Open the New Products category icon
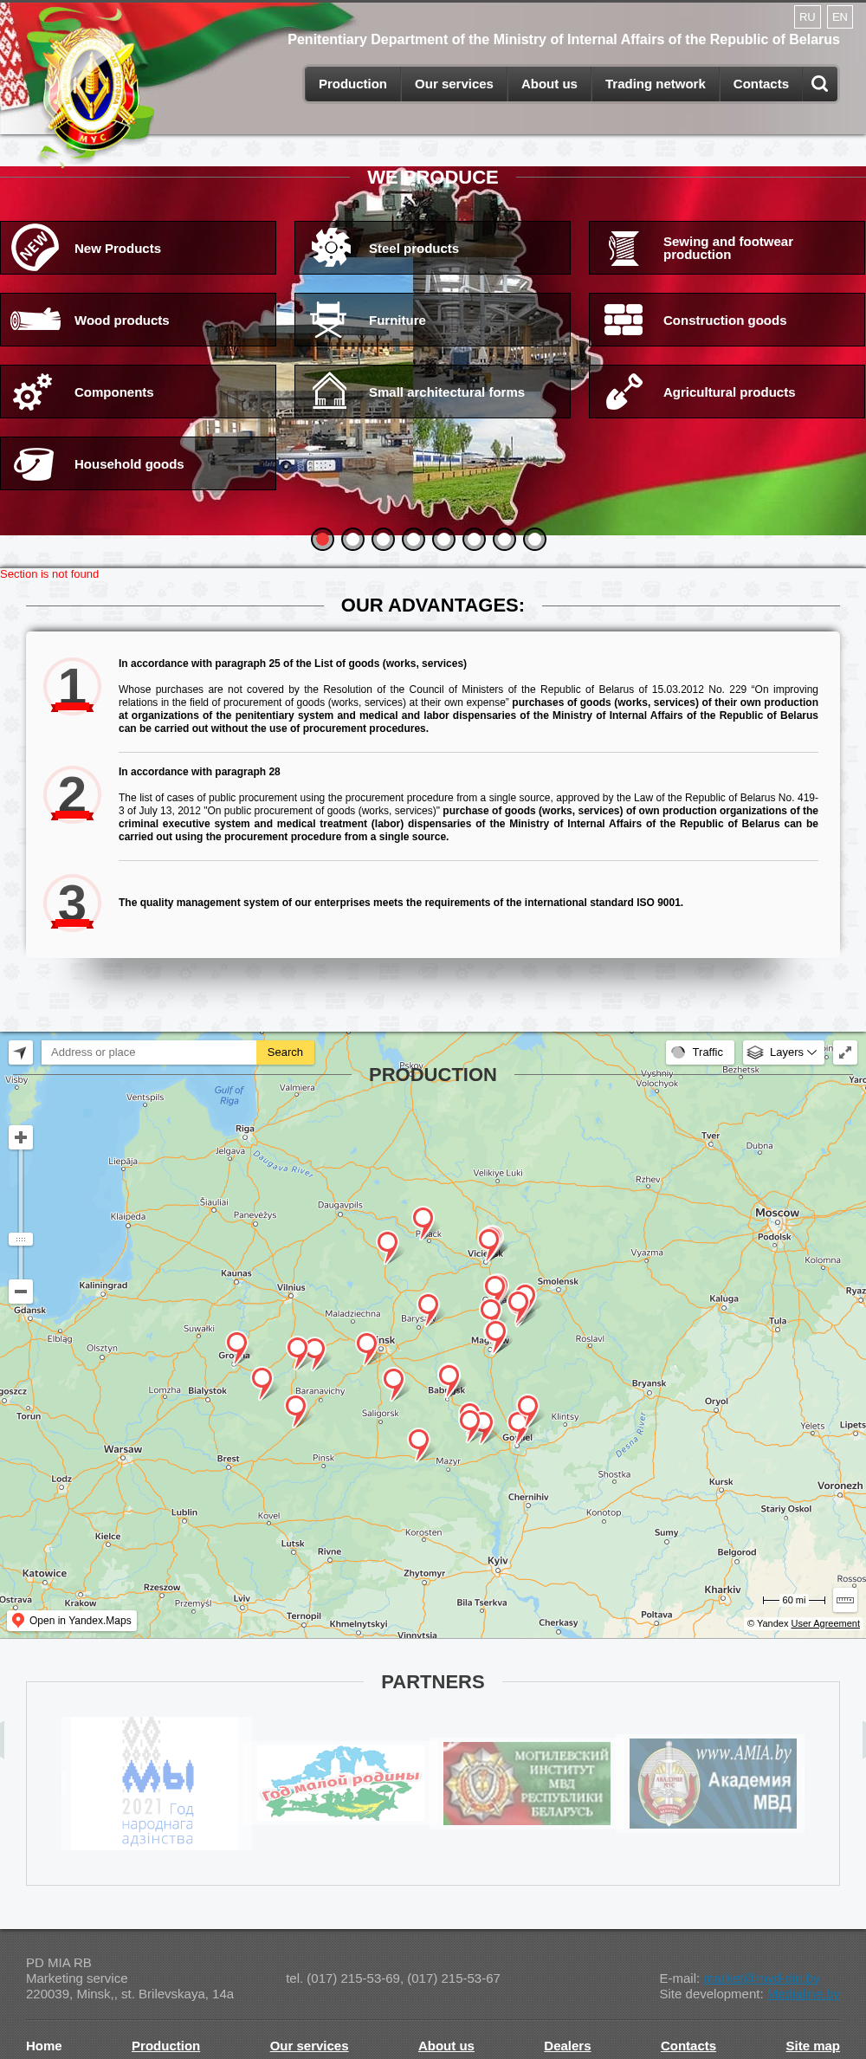Viewport: 866px width, 2059px height. tap(35, 248)
